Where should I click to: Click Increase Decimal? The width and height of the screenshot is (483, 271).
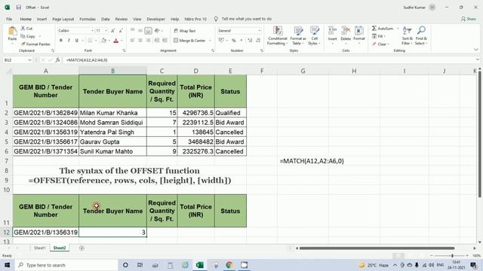(250, 41)
